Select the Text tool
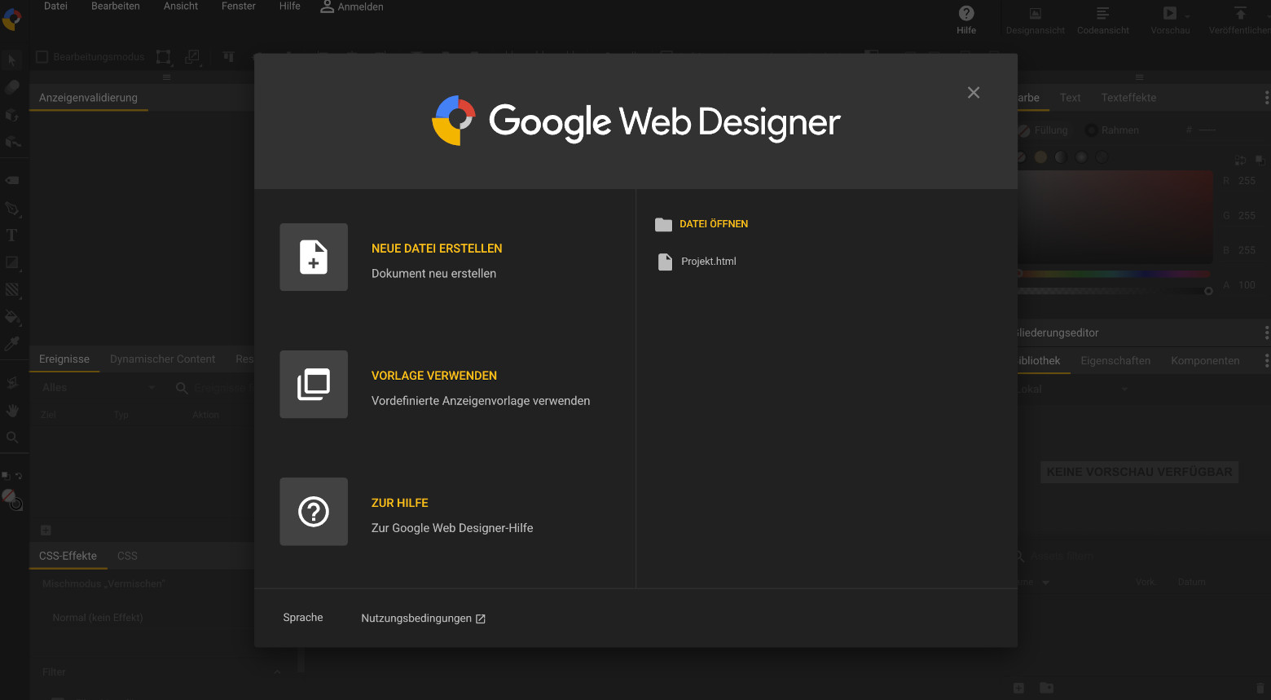1271x700 pixels. [x=12, y=236]
